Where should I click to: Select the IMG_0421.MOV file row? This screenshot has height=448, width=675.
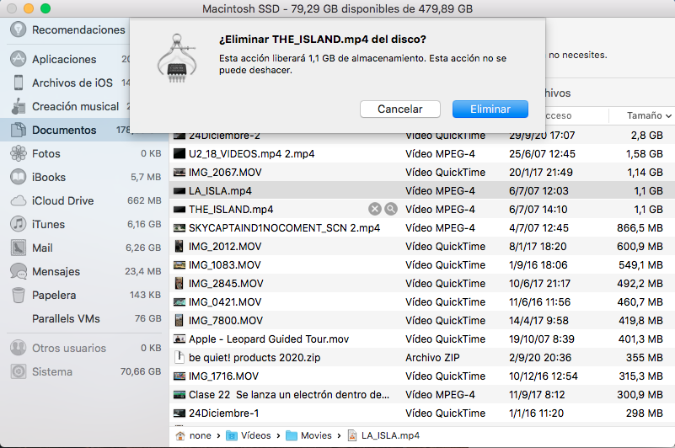click(x=422, y=301)
